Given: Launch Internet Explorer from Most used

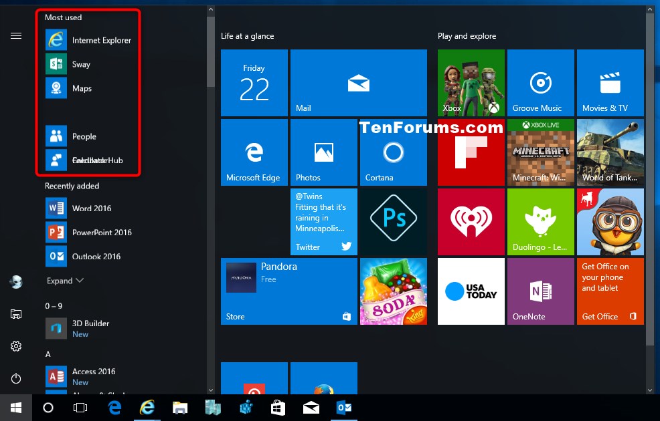Looking at the screenshot, I should pos(88,40).
